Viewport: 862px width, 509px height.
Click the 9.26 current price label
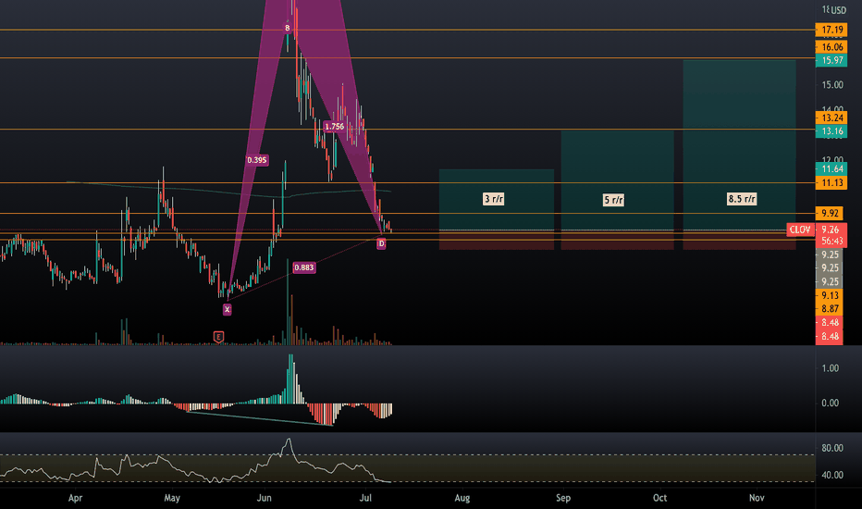(x=831, y=230)
